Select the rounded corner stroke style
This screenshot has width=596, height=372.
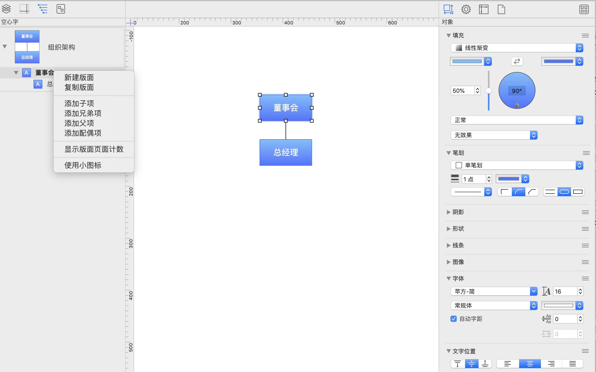pyautogui.click(x=518, y=192)
